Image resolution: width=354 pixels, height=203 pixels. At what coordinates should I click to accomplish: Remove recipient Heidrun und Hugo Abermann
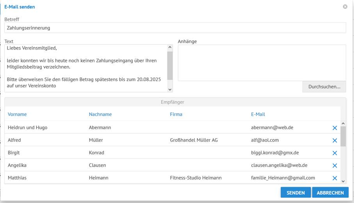[x=334, y=128]
